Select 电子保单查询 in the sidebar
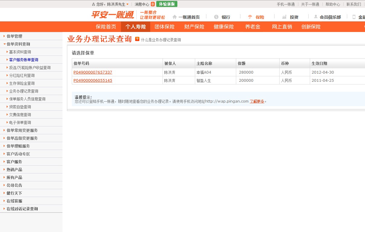The width and height of the screenshot is (365, 232). click(x=20, y=122)
